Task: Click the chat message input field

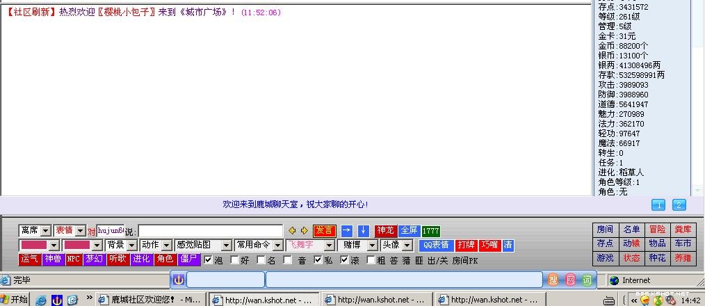Action: (x=211, y=231)
